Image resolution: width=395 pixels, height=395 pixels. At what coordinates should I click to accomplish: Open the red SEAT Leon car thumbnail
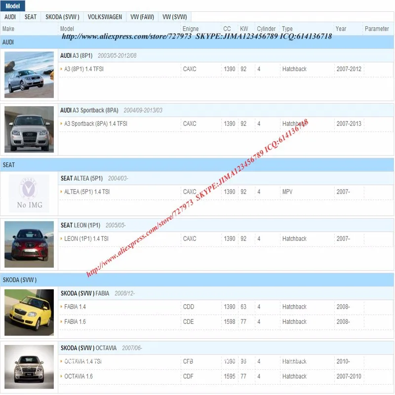point(29,244)
